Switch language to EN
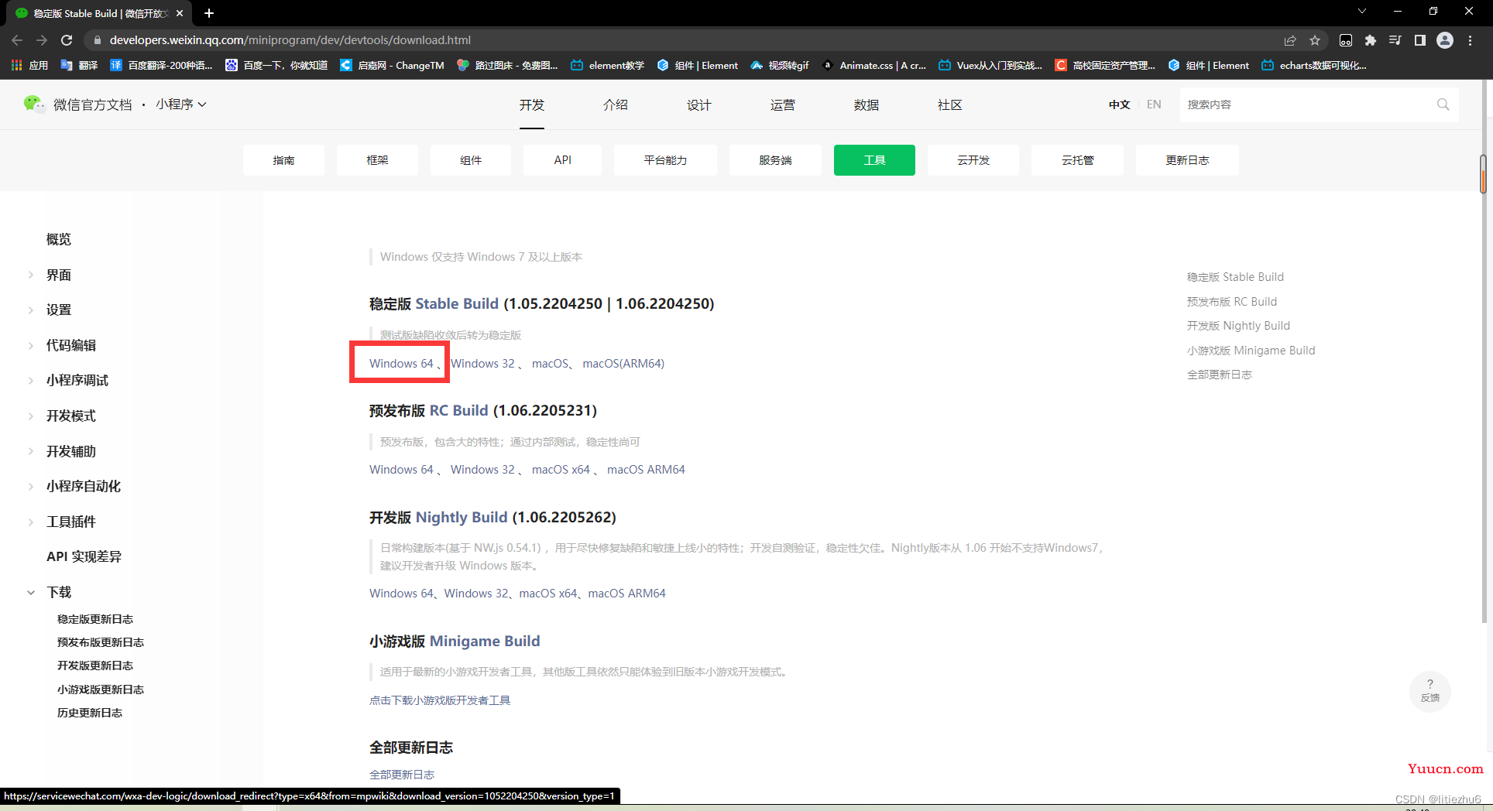Viewport: 1493px width, 811px height. click(1154, 104)
